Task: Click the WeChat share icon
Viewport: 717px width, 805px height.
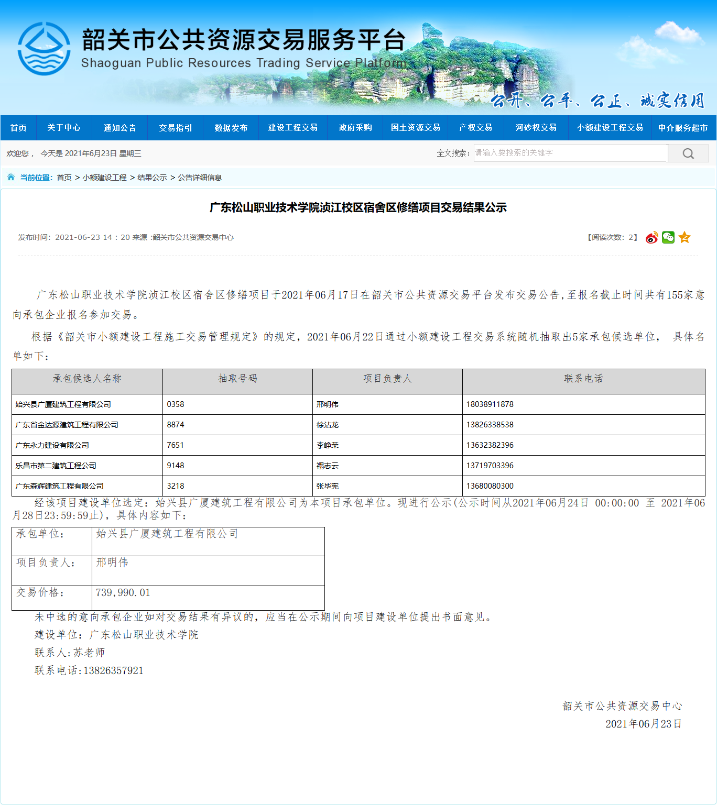Action: [x=668, y=237]
